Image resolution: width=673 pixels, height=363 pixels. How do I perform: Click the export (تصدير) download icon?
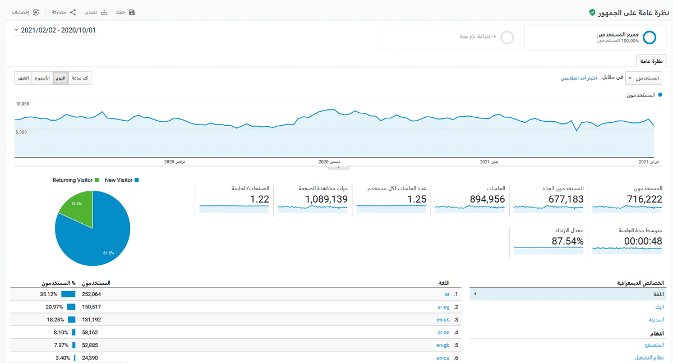(x=104, y=12)
